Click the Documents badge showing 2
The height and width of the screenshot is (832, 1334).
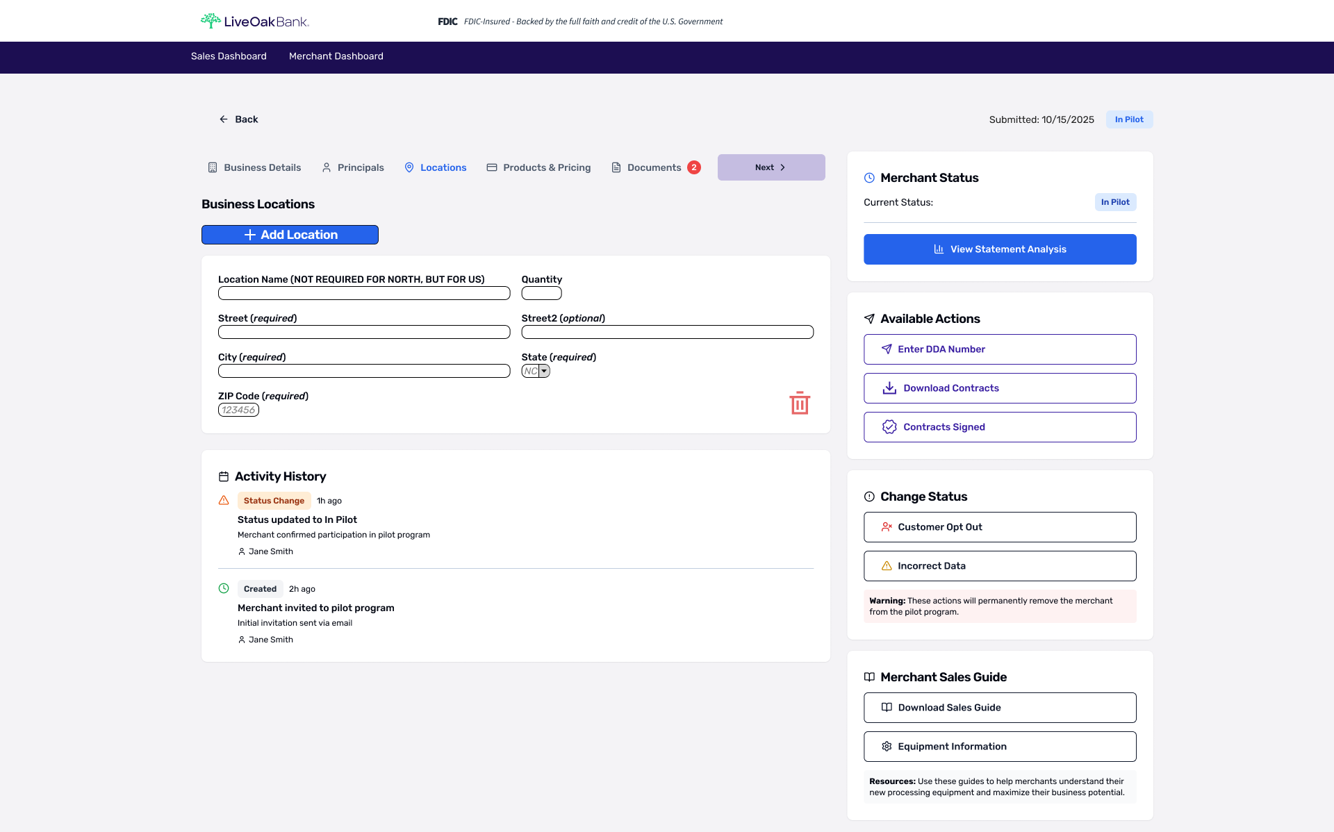pos(693,167)
